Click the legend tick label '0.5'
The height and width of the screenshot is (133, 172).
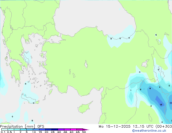(9, 132)
